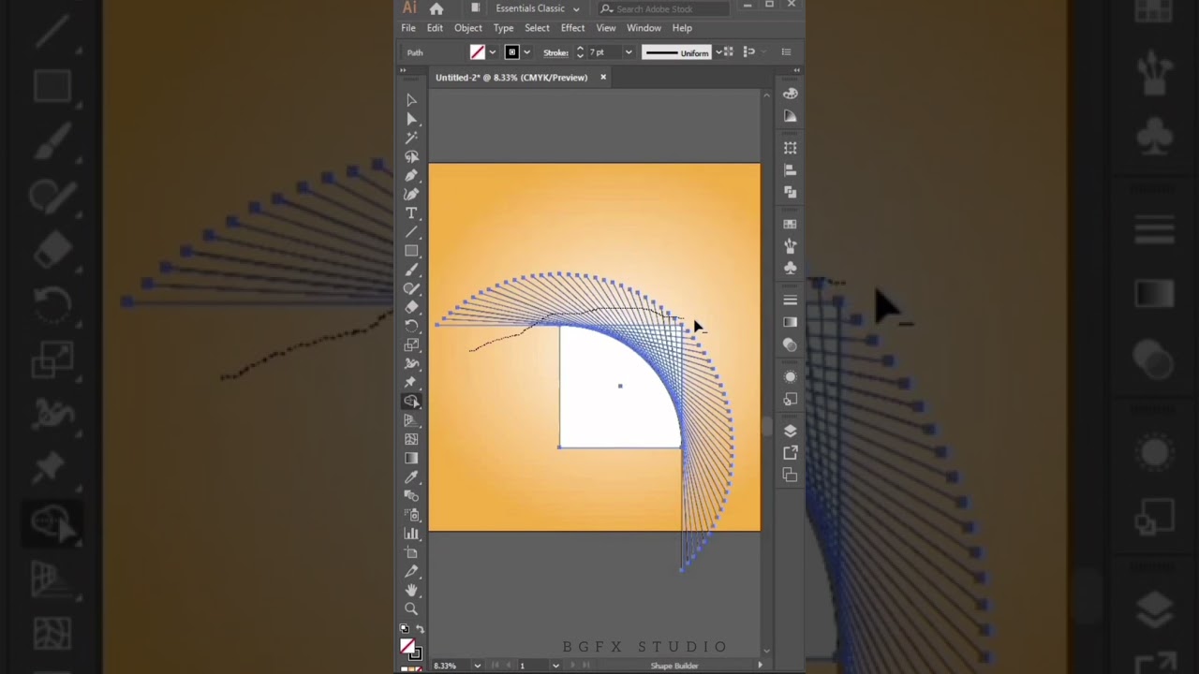Select the Curvature tool
Screen dimensions: 1199x674
[x=411, y=194]
